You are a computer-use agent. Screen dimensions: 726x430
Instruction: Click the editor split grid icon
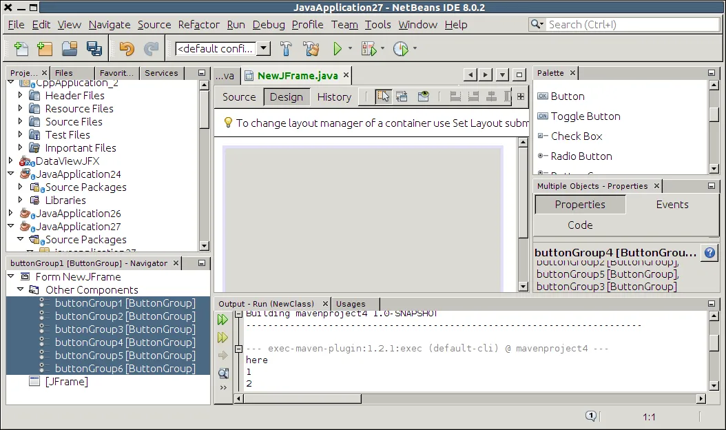click(x=521, y=96)
